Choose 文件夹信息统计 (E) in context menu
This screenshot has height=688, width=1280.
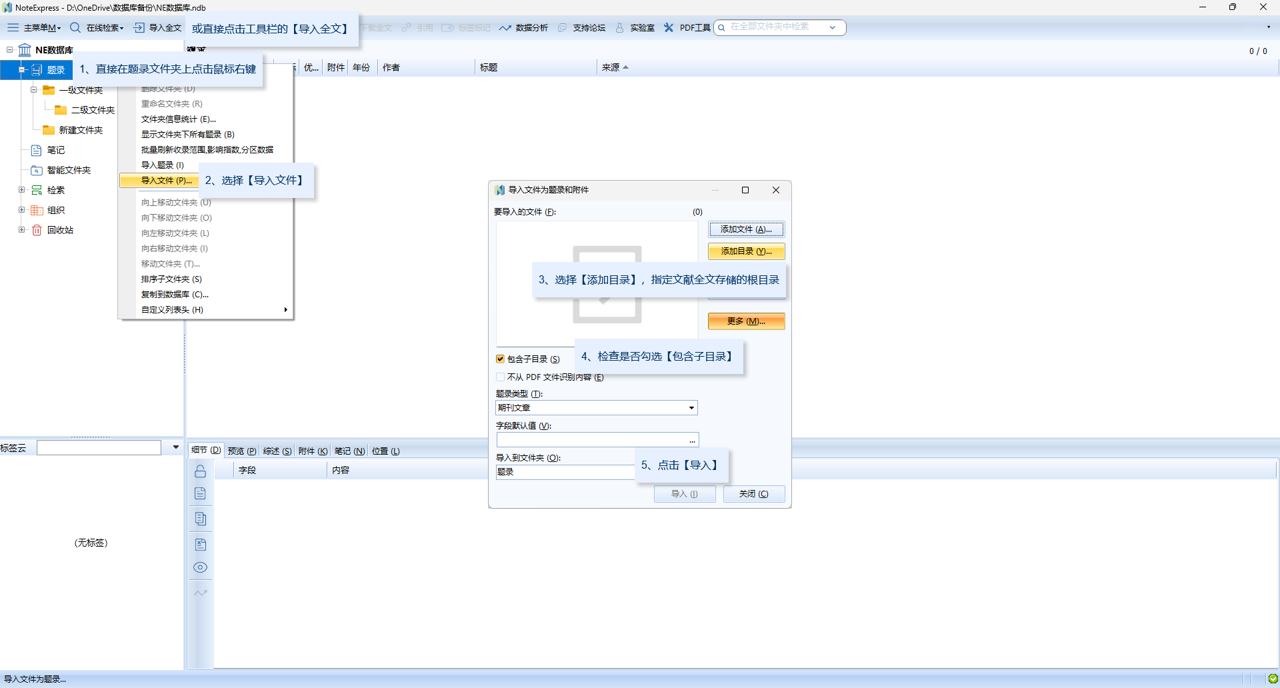[179, 119]
